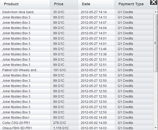Select the Devil-Horn Alice band product
This screenshot has height=130, width=158.
point(18,12)
